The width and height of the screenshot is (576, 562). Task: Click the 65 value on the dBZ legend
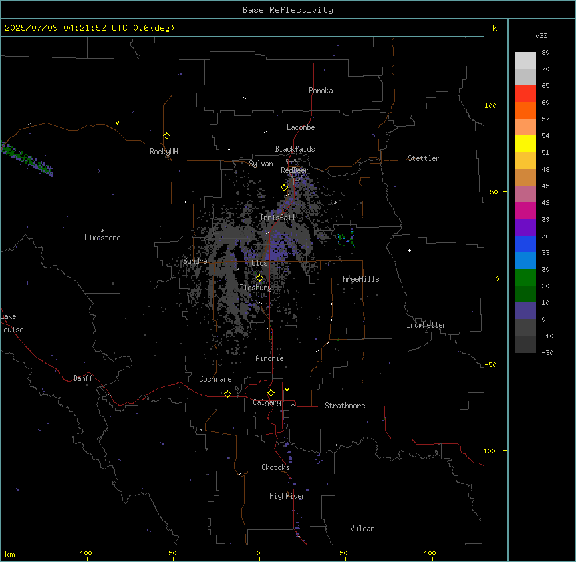pyautogui.click(x=545, y=86)
